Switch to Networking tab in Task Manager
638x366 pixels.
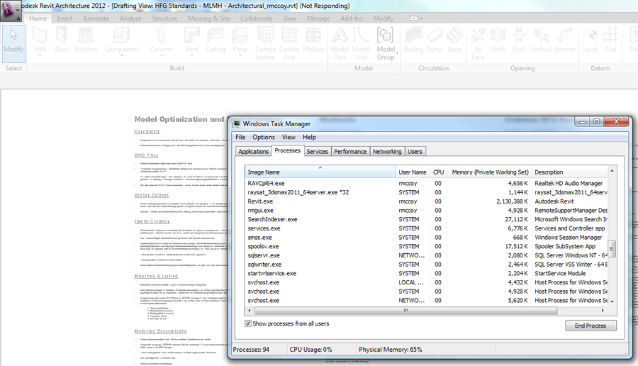[x=387, y=152]
